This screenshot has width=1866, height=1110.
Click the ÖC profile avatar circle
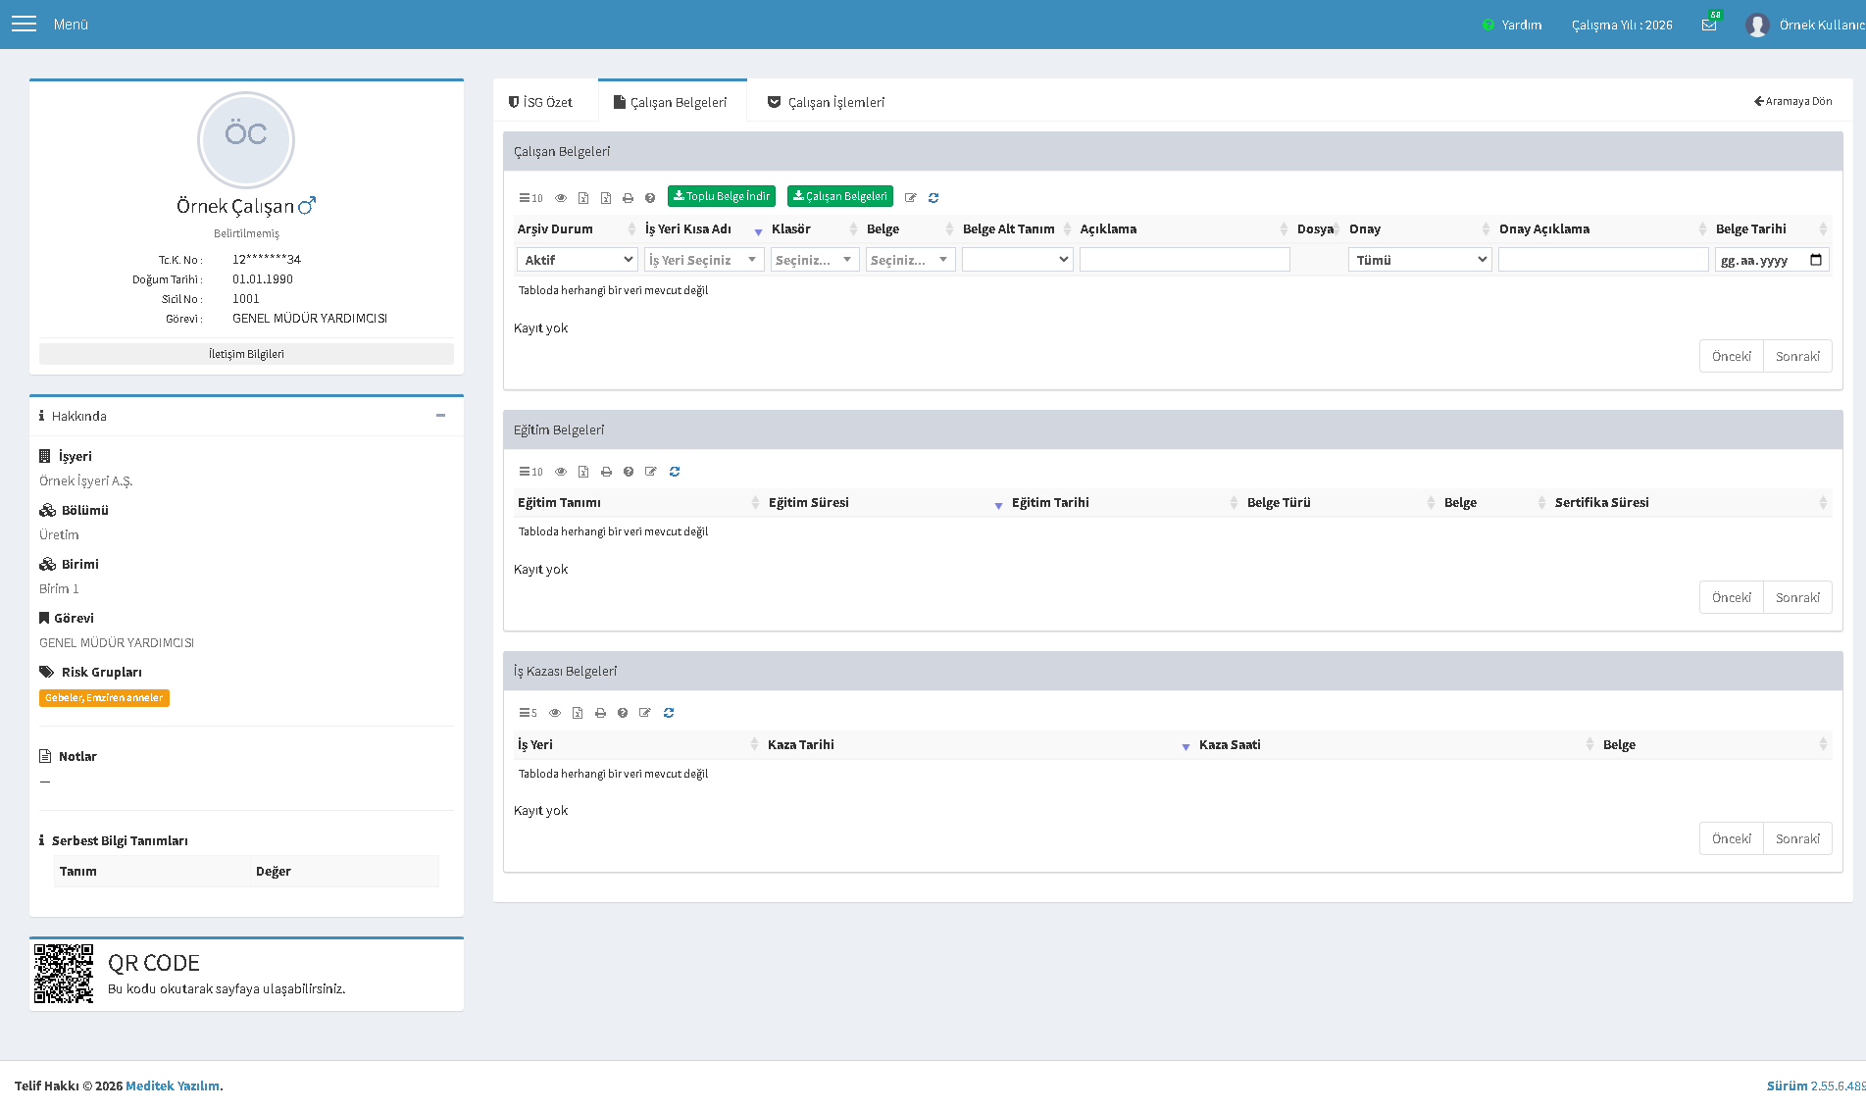[246, 139]
